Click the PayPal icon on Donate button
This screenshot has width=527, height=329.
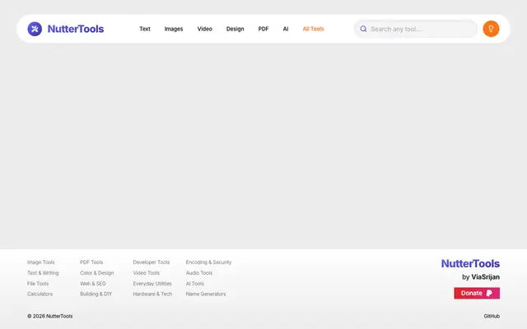489,293
